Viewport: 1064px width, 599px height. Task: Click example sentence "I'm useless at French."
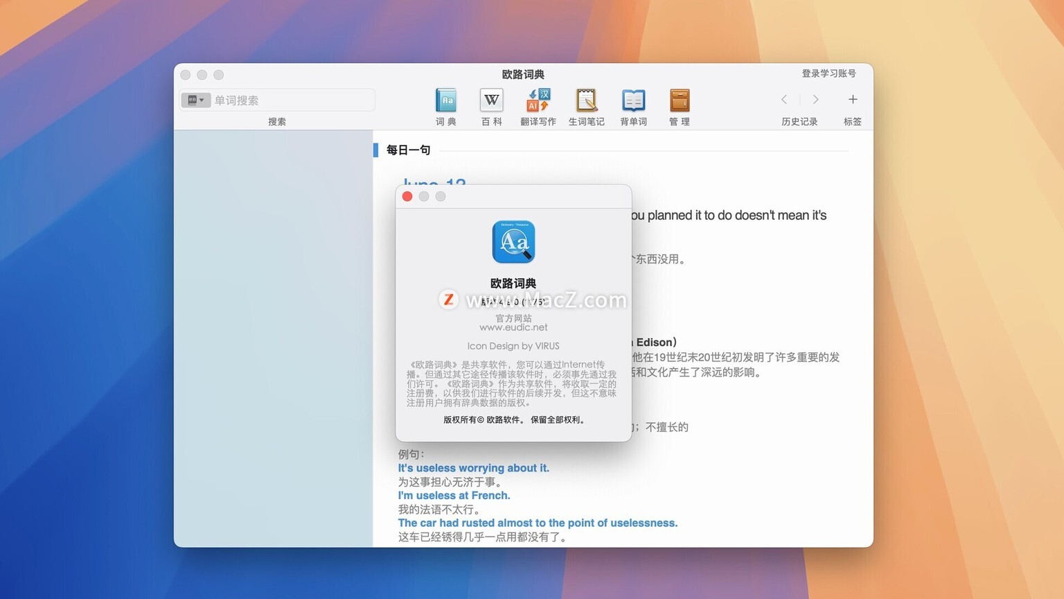454,496
